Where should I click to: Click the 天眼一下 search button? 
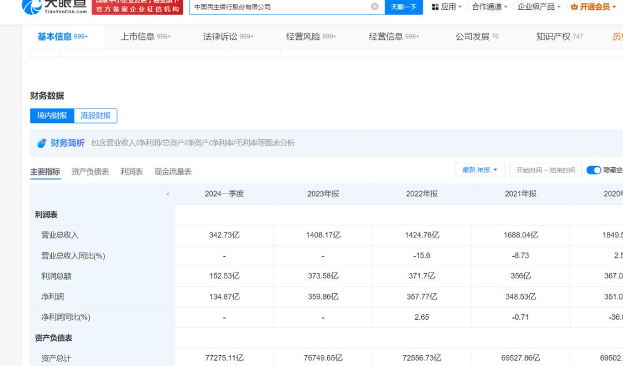(403, 7)
